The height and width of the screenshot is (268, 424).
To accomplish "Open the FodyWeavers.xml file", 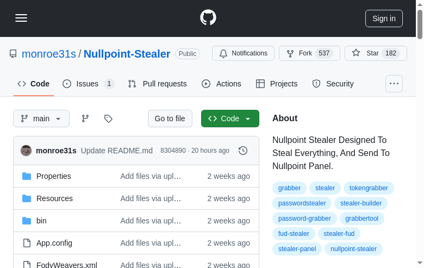I will (67, 265).
